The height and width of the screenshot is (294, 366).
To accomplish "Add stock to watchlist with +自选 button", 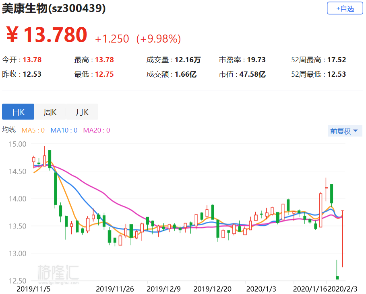I will click(x=345, y=8).
